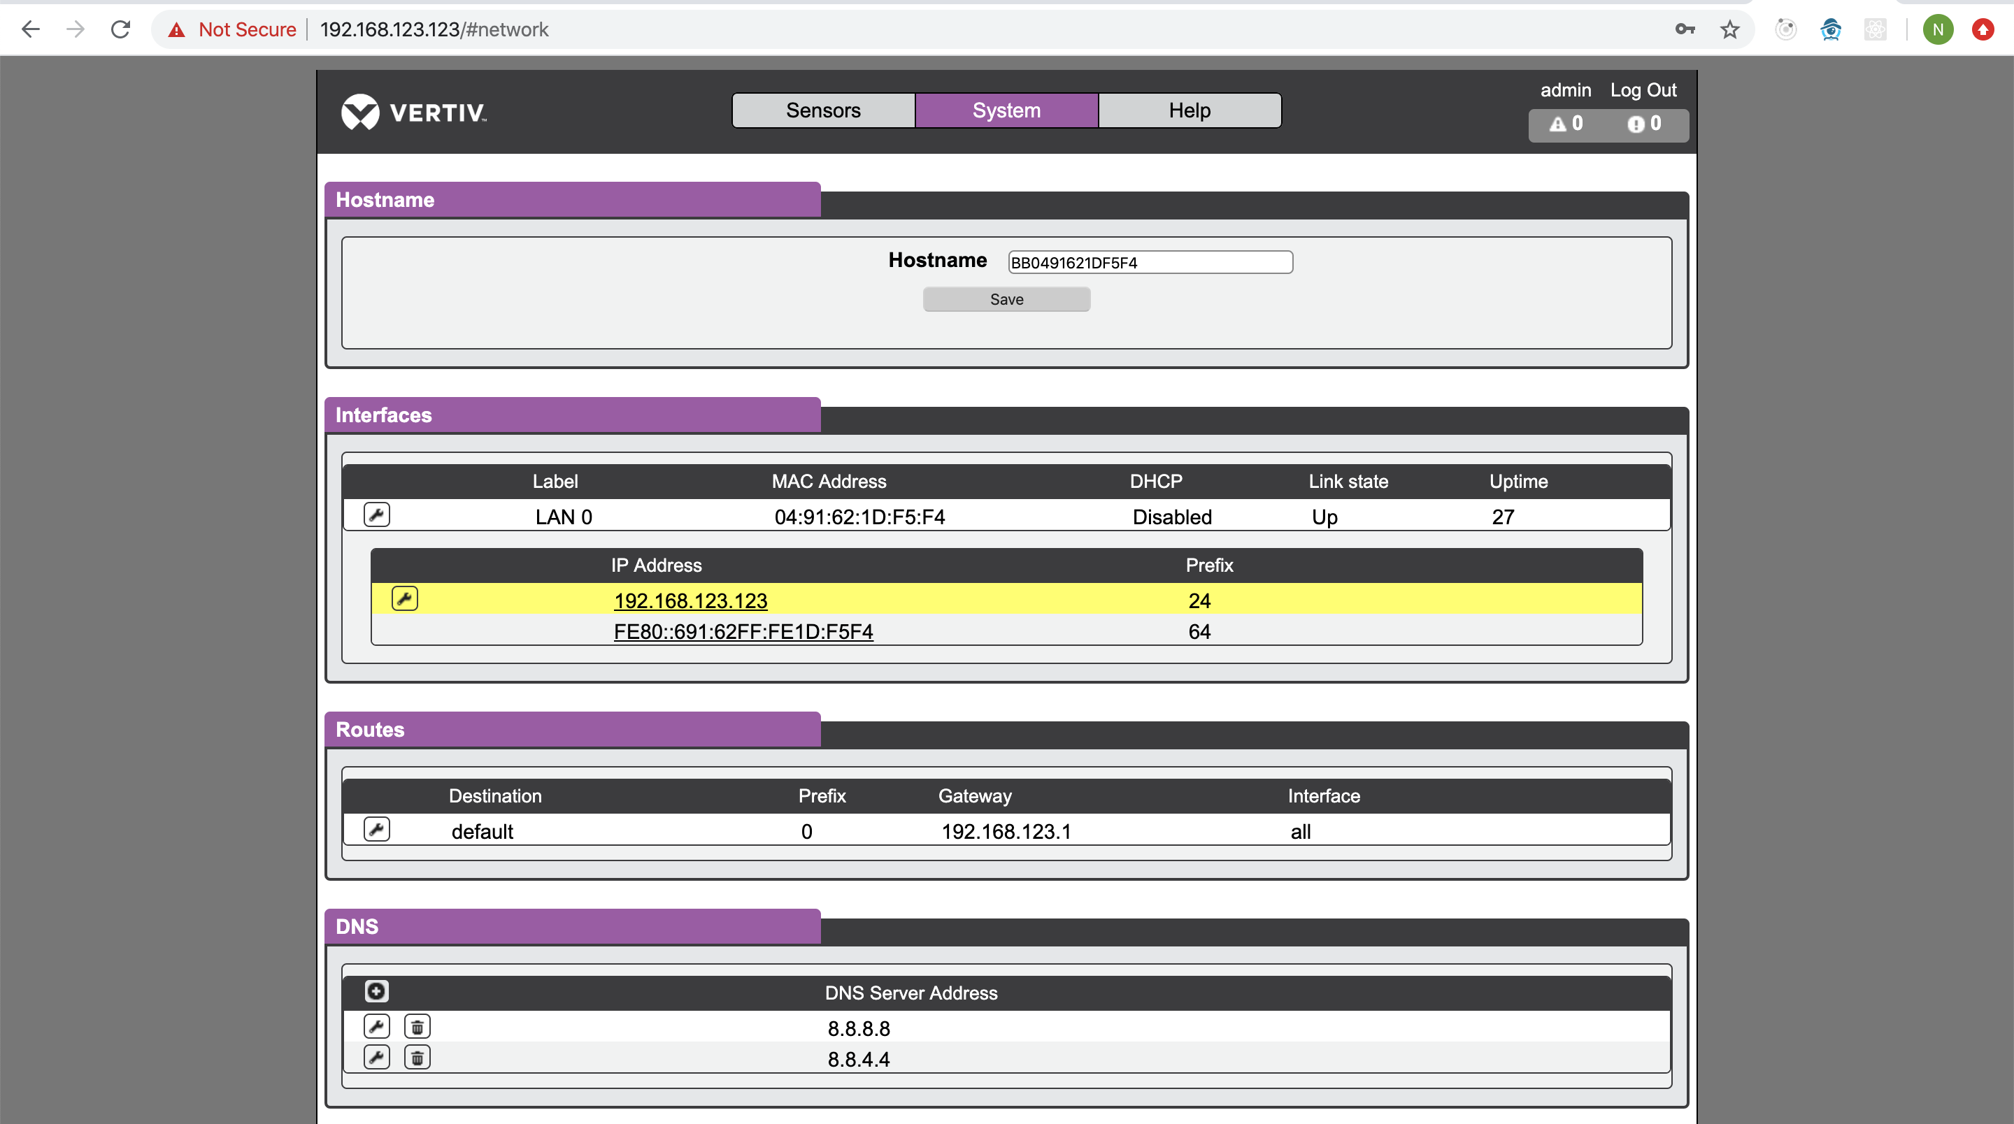Click into the Hostname text field
Image resolution: width=2014 pixels, height=1124 pixels.
pos(1149,263)
